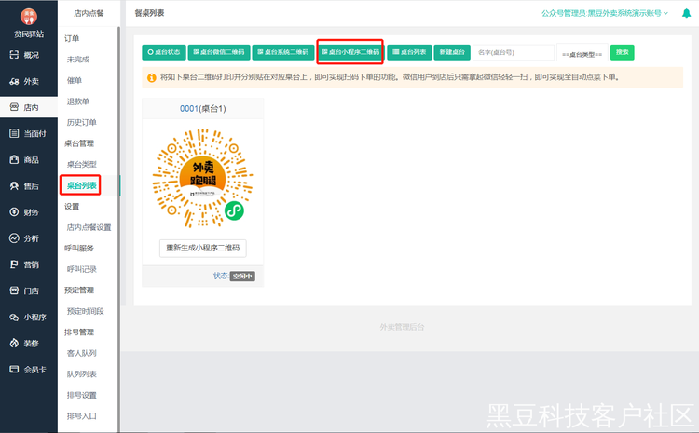Click the 店内点餐 submenu title
The image size is (699, 433).
(89, 13)
